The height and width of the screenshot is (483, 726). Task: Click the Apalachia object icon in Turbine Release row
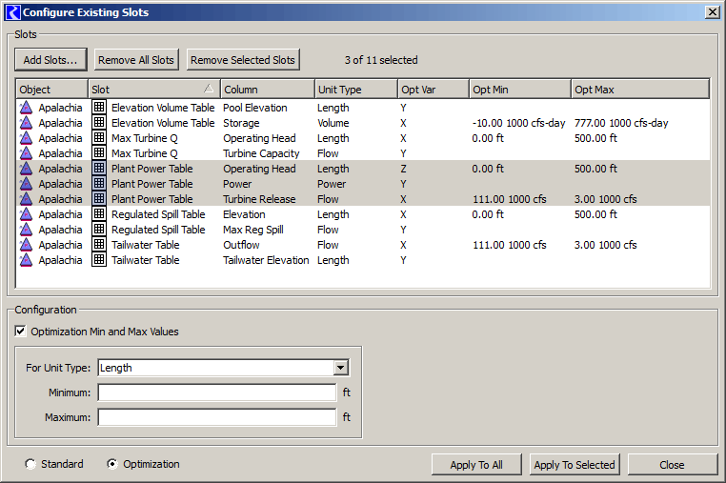[26, 199]
